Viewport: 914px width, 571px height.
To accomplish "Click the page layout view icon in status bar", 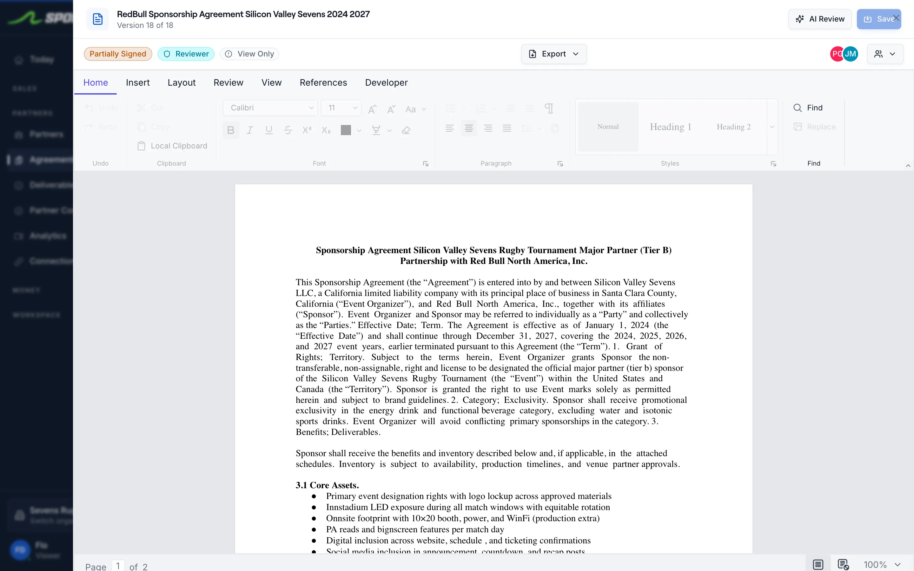I will (x=818, y=564).
